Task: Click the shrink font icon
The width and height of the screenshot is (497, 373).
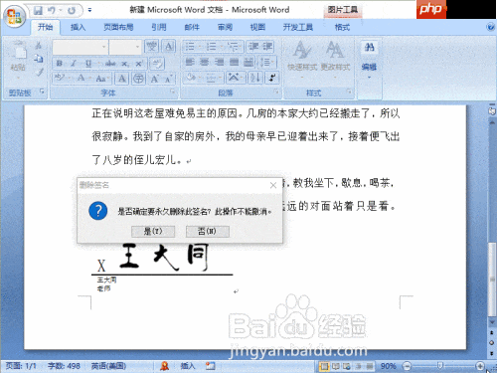Action: tap(168, 79)
